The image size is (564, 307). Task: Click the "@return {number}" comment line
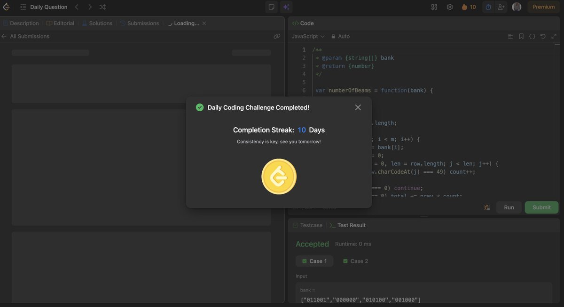pos(345,66)
